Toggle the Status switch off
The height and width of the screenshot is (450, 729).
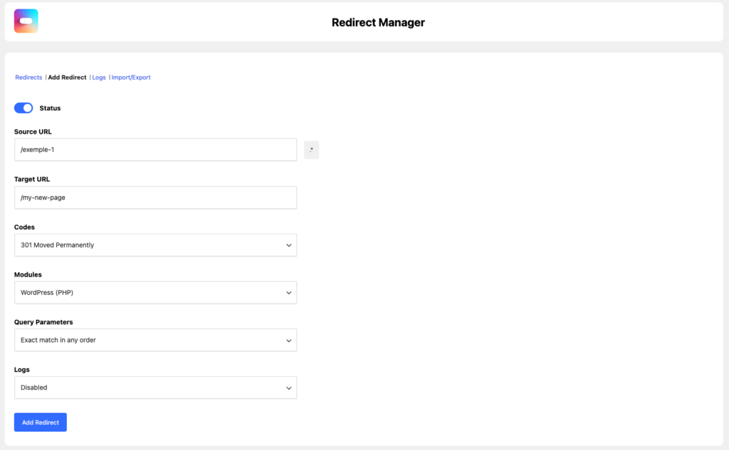click(x=23, y=108)
